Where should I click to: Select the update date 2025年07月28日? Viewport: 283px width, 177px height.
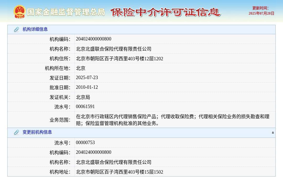click(x=261, y=13)
